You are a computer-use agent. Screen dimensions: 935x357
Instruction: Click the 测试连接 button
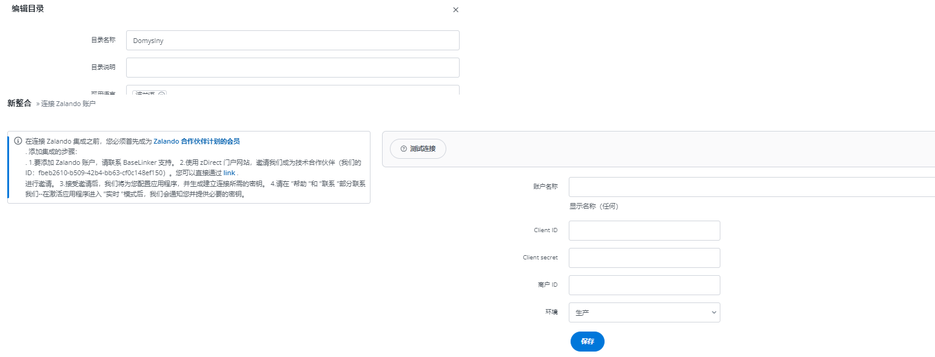click(418, 149)
